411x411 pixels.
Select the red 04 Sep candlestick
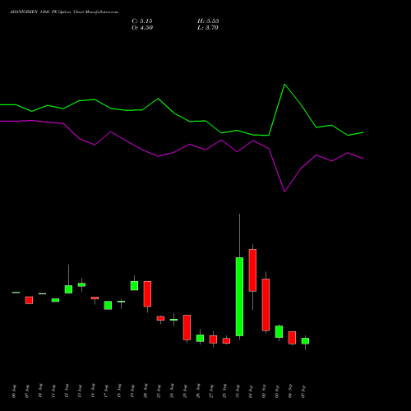pyautogui.click(x=292, y=338)
